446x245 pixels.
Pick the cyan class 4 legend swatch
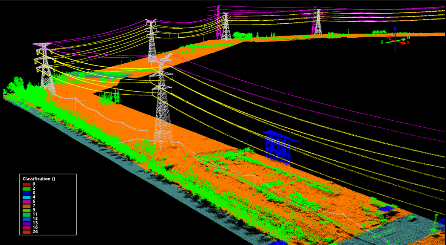point(26,197)
